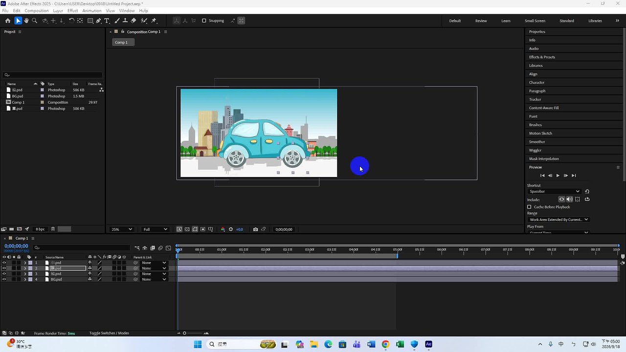Open the Window menu
The width and height of the screenshot is (626, 352).
click(x=127, y=10)
